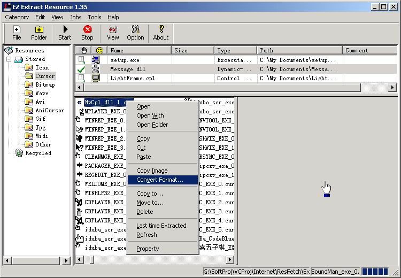Click Property in the context menu
Image resolution: width=401 pixels, height=278 pixels.
[148, 249]
